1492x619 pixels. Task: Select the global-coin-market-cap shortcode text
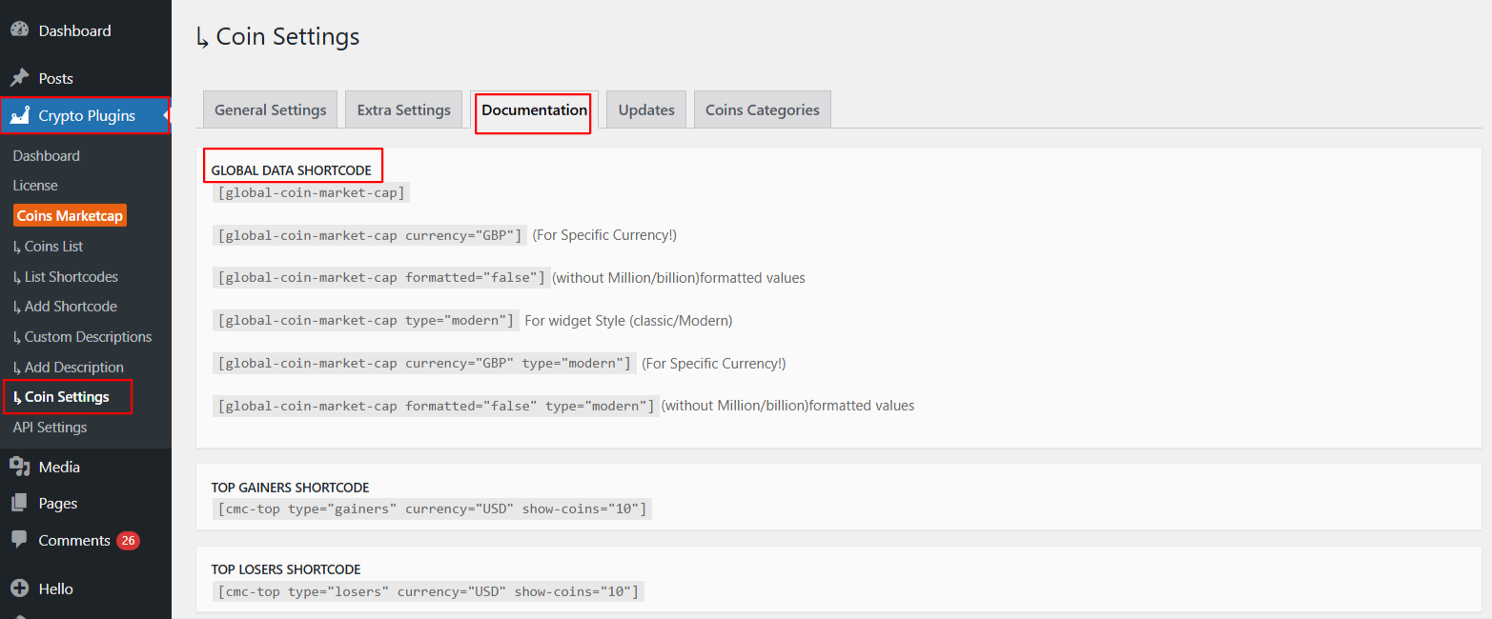coord(311,191)
